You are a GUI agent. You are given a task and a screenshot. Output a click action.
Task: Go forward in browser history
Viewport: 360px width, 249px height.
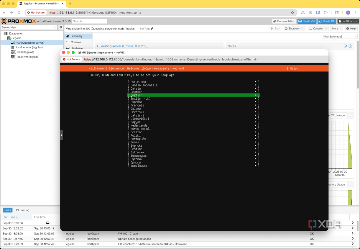click(x=11, y=13)
